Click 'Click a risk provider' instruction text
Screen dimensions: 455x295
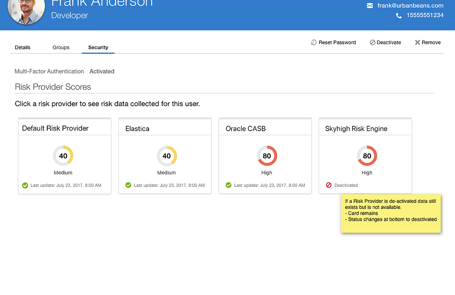107,104
